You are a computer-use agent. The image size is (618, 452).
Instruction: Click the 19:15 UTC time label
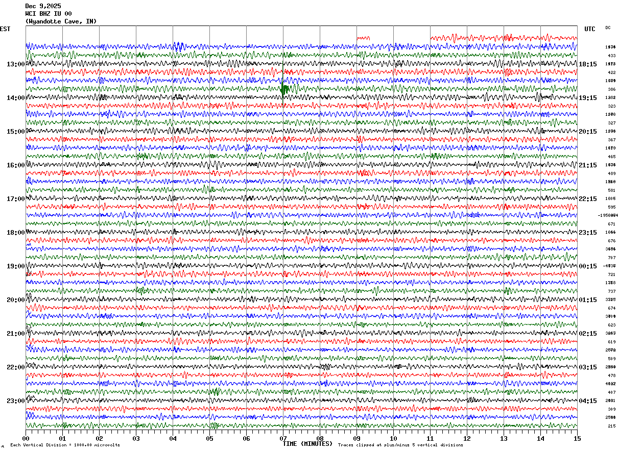pyautogui.click(x=588, y=98)
